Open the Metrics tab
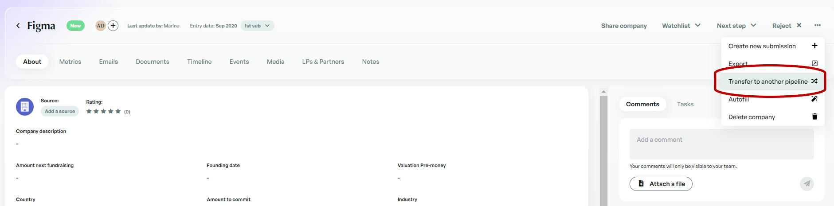 (x=70, y=62)
